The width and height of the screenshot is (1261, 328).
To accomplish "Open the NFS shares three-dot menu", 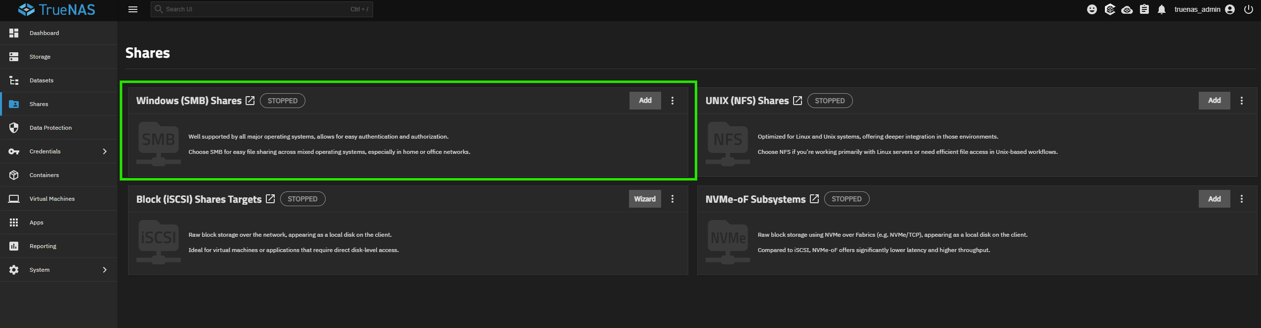I will coord(1242,101).
